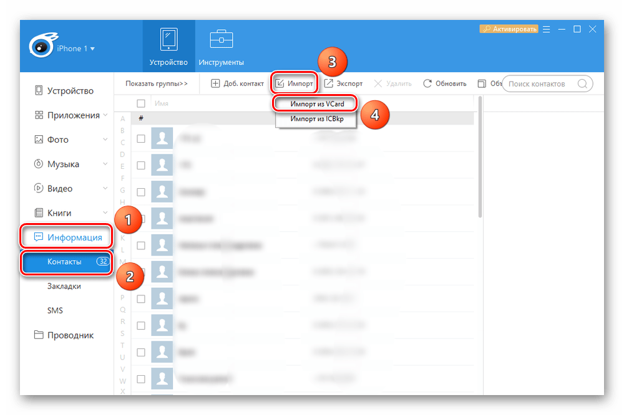Choose Импорт из ICBkp option
This screenshot has width=624, height=415.
tap(317, 118)
